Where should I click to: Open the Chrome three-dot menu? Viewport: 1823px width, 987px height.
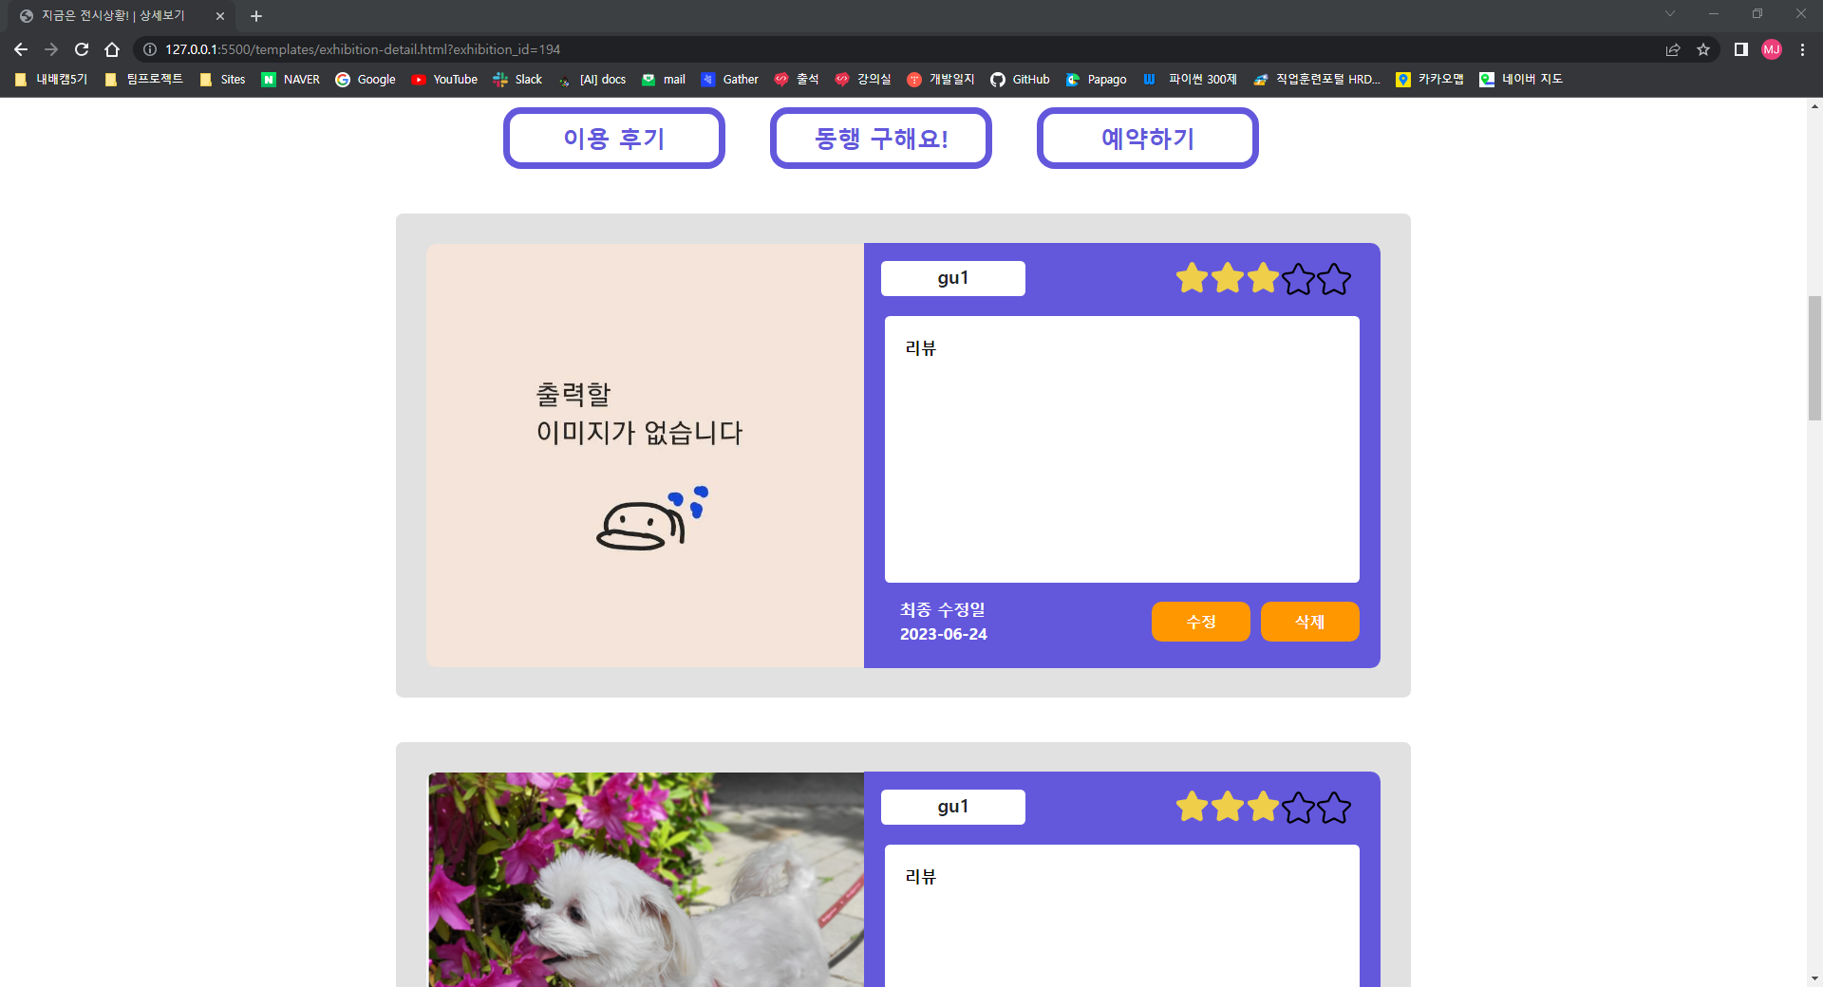tap(1802, 49)
